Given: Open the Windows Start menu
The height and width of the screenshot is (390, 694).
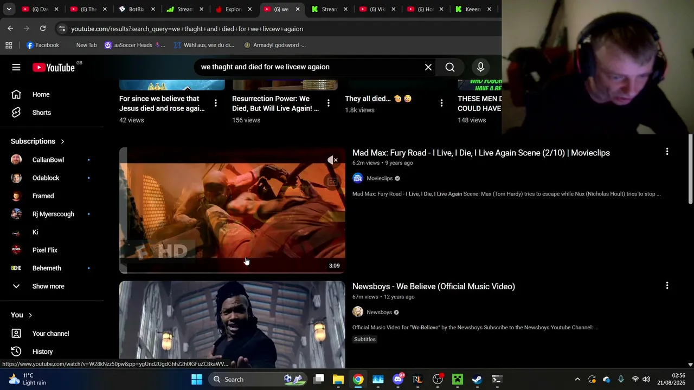Looking at the screenshot, I should pyautogui.click(x=197, y=379).
